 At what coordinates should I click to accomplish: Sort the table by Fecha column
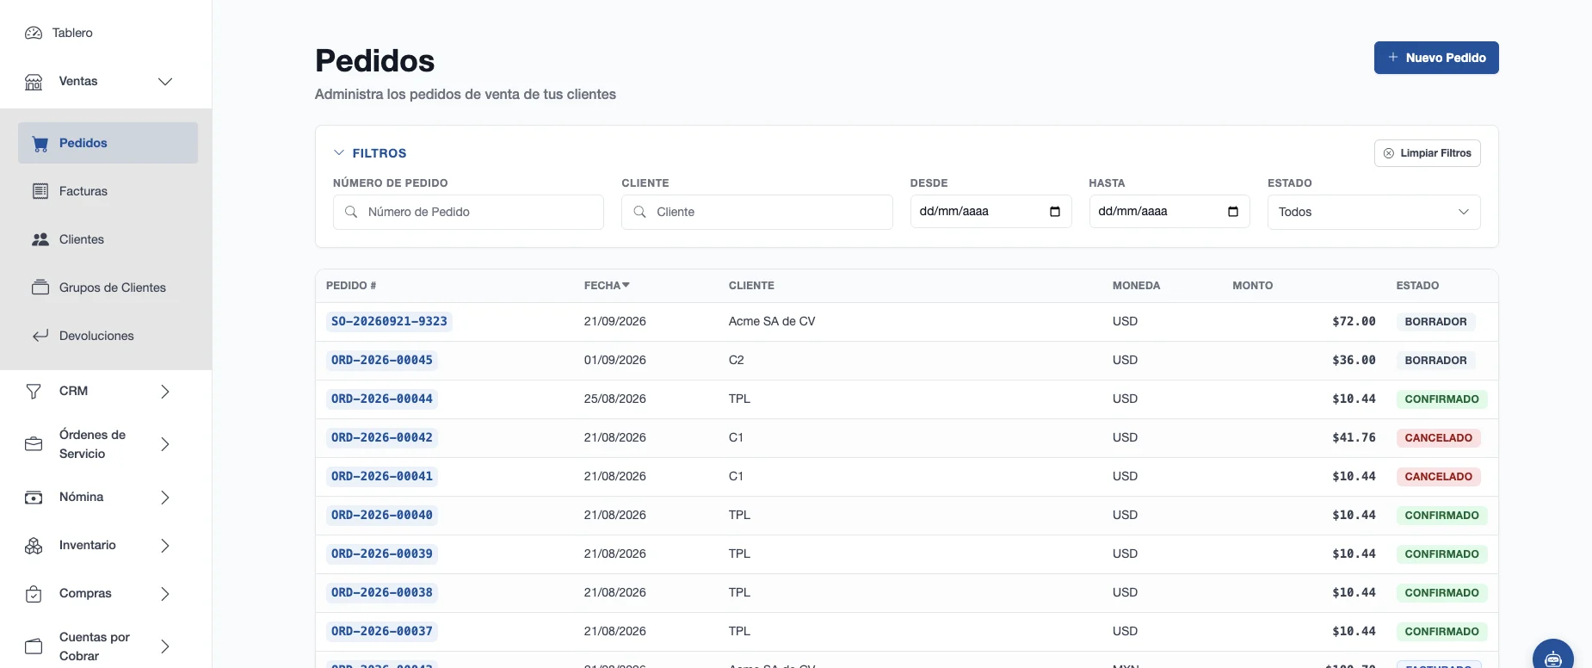click(x=607, y=286)
